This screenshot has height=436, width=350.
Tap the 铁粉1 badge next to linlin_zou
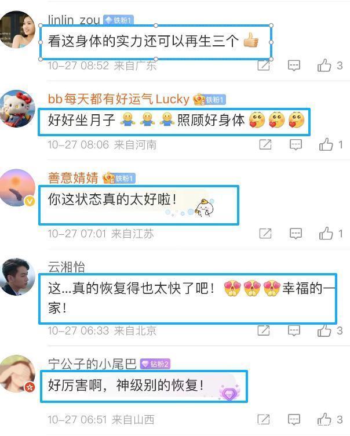[x=119, y=20]
